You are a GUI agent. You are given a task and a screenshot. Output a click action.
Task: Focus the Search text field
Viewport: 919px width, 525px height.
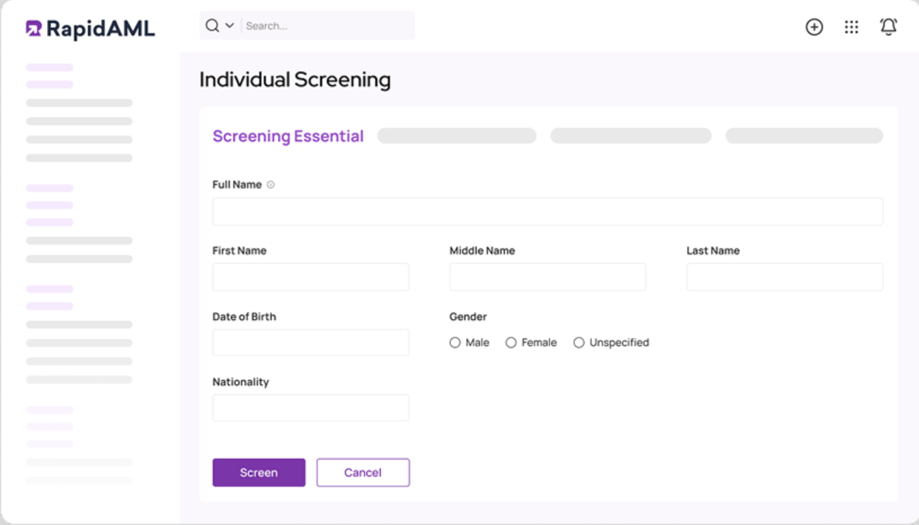coord(327,26)
